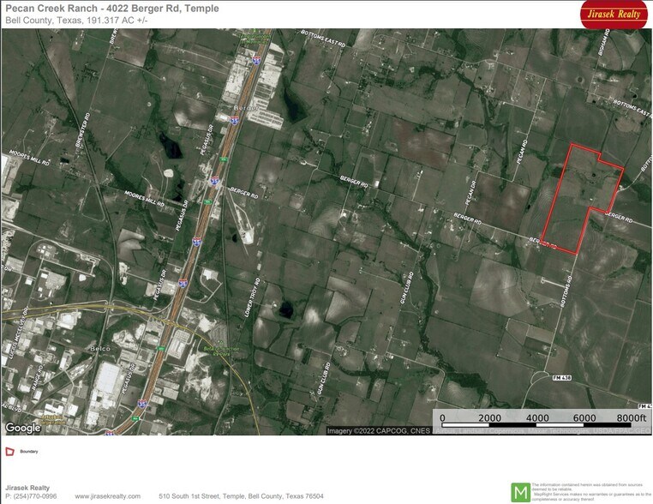This screenshot has width=653, height=504.
Task: Click the 'Berger' place label on map
Action: pyautogui.click(x=246, y=108)
